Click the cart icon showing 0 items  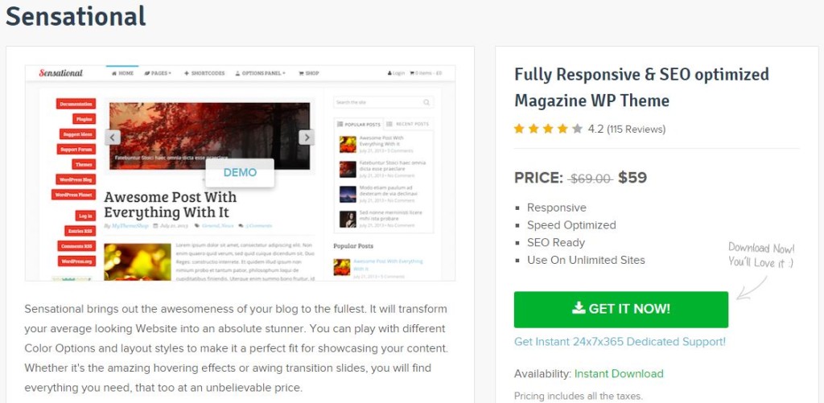tap(412, 73)
